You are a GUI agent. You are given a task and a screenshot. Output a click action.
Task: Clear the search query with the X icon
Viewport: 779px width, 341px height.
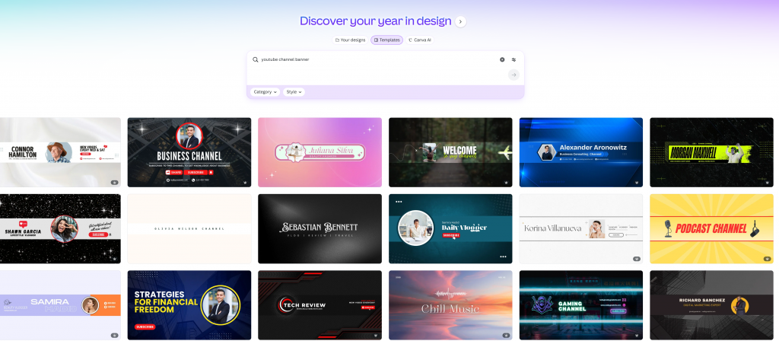[x=502, y=59]
